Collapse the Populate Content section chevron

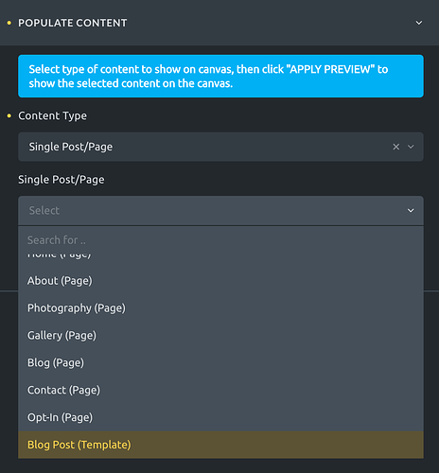[419, 23]
